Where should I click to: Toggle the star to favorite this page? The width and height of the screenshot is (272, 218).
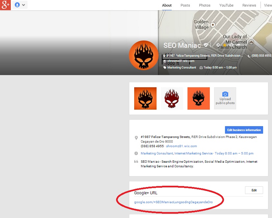click(x=225, y=45)
